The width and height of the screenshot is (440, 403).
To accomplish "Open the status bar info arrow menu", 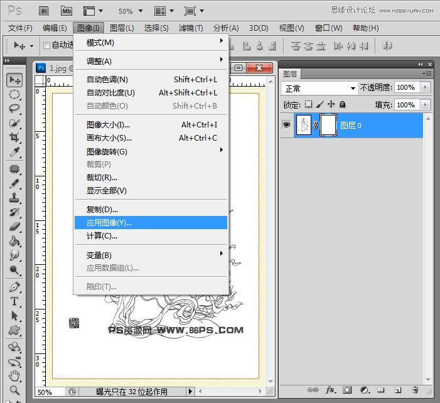I will tap(191, 391).
